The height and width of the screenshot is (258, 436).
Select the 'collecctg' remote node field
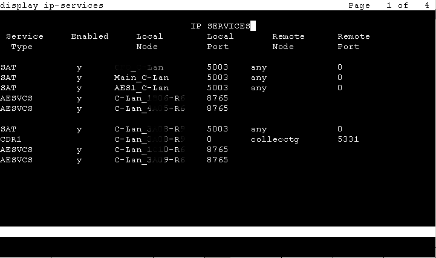pyautogui.click(x=275, y=139)
